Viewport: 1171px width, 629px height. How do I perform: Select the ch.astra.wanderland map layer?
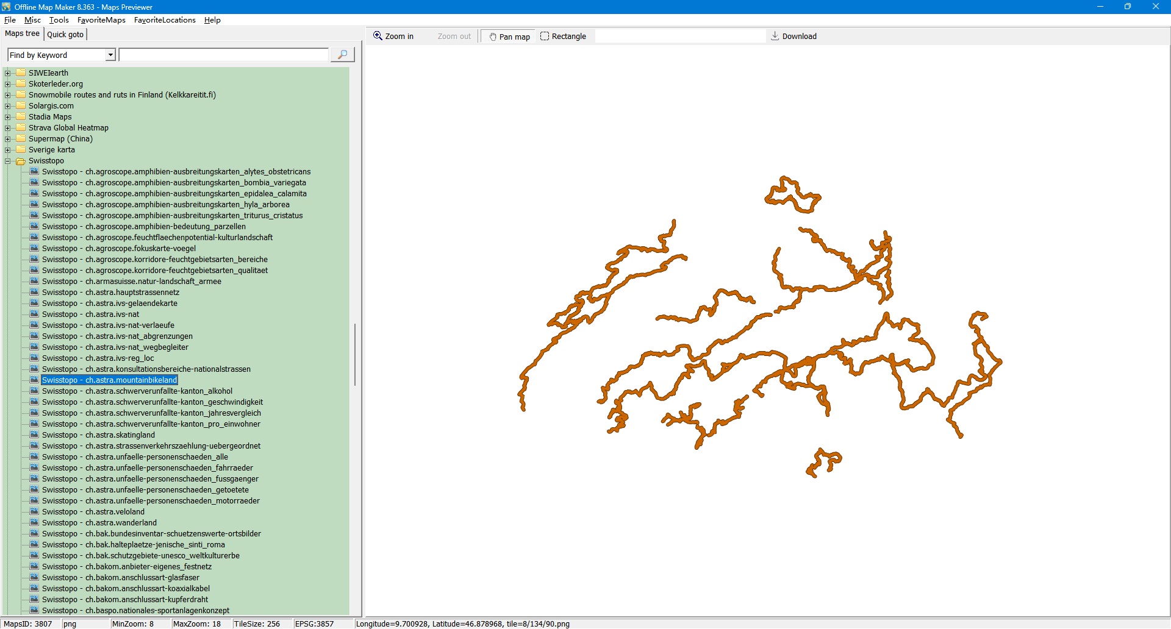tap(99, 523)
